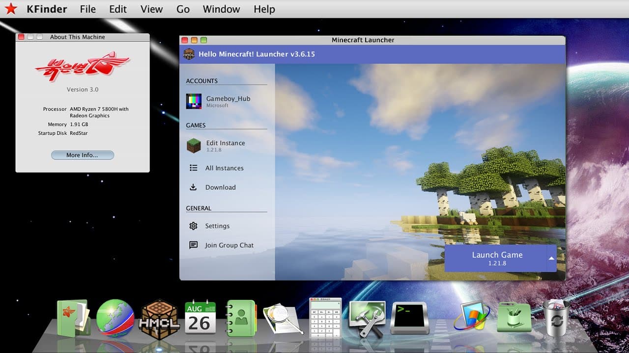Launch the globe web browser from dock
Screen dimensions: 629x353
(x=115, y=318)
